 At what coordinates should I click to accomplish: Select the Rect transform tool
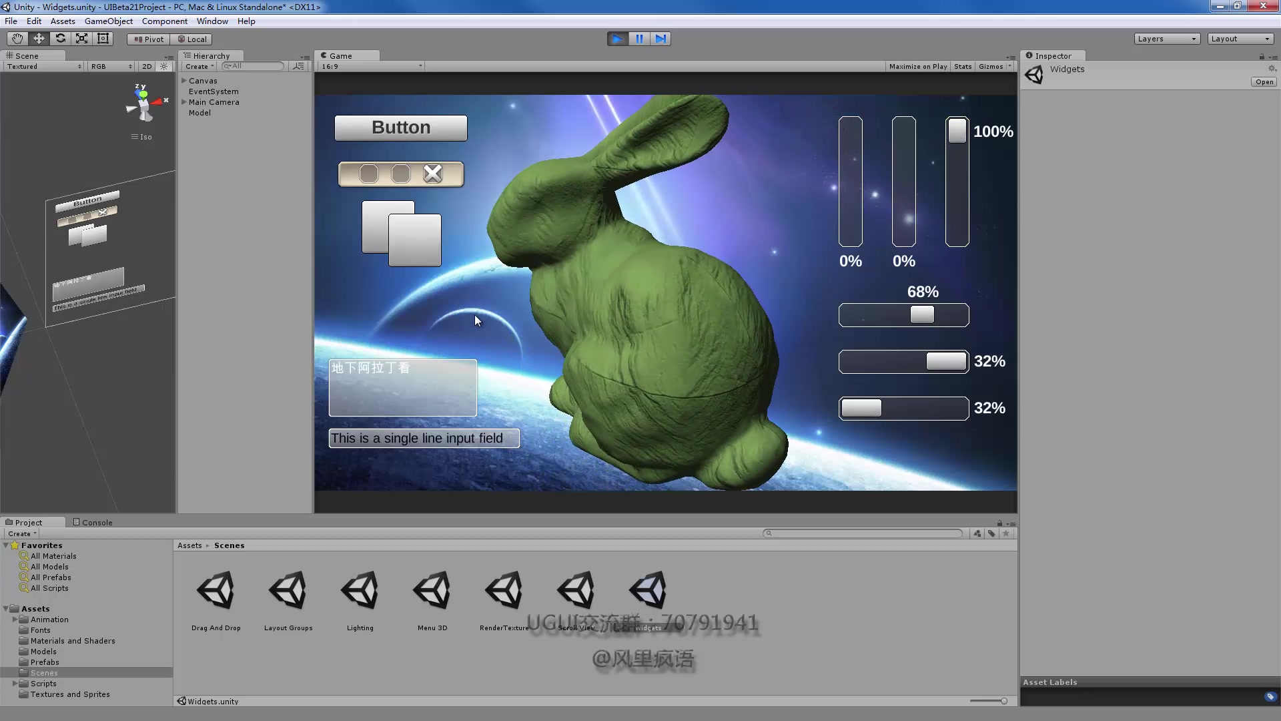[103, 38]
